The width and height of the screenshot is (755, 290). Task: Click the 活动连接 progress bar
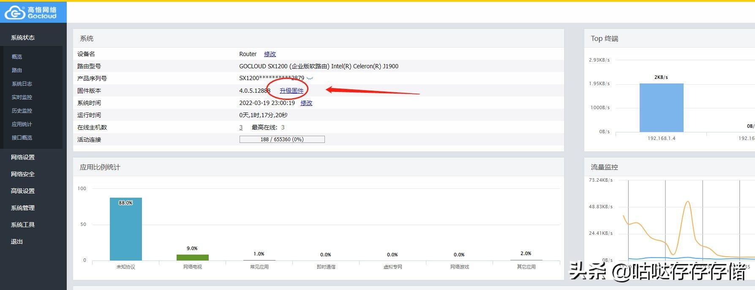pyautogui.click(x=282, y=140)
